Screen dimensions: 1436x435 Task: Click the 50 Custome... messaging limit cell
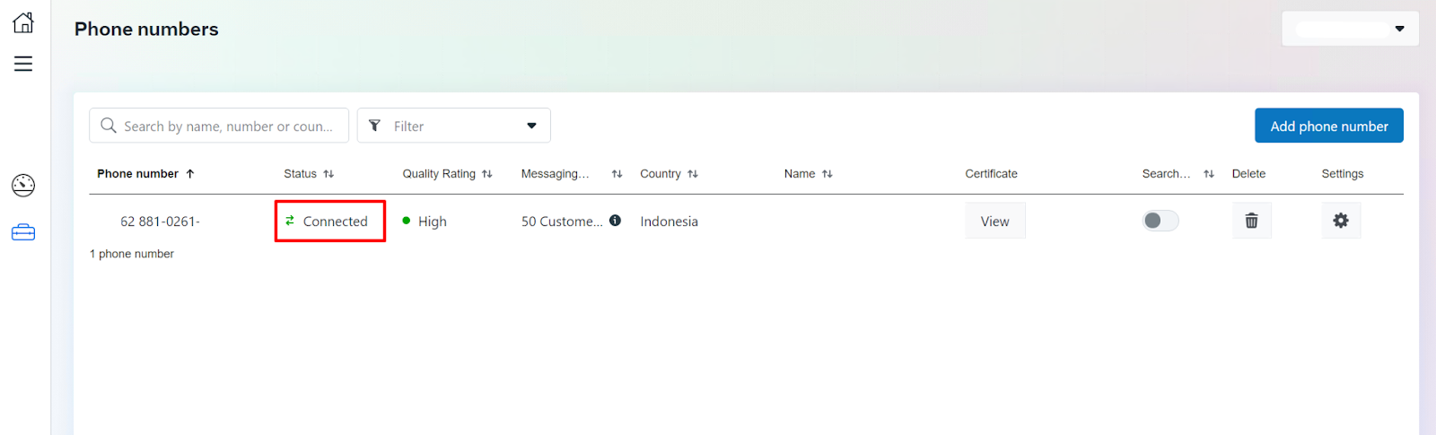pos(562,222)
